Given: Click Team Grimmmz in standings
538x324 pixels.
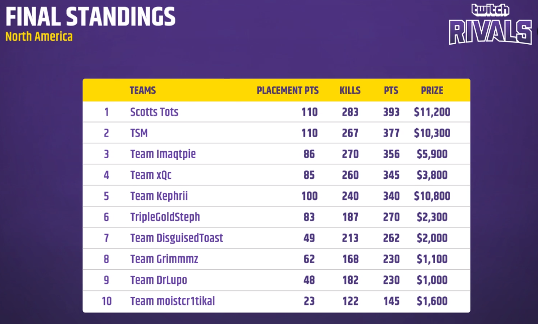Looking at the screenshot, I should pyautogui.click(x=164, y=259).
